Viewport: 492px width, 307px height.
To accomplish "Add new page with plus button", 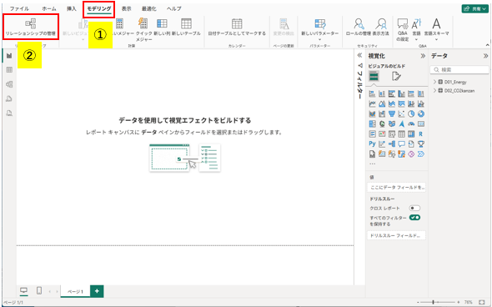I will pyautogui.click(x=97, y=291).
